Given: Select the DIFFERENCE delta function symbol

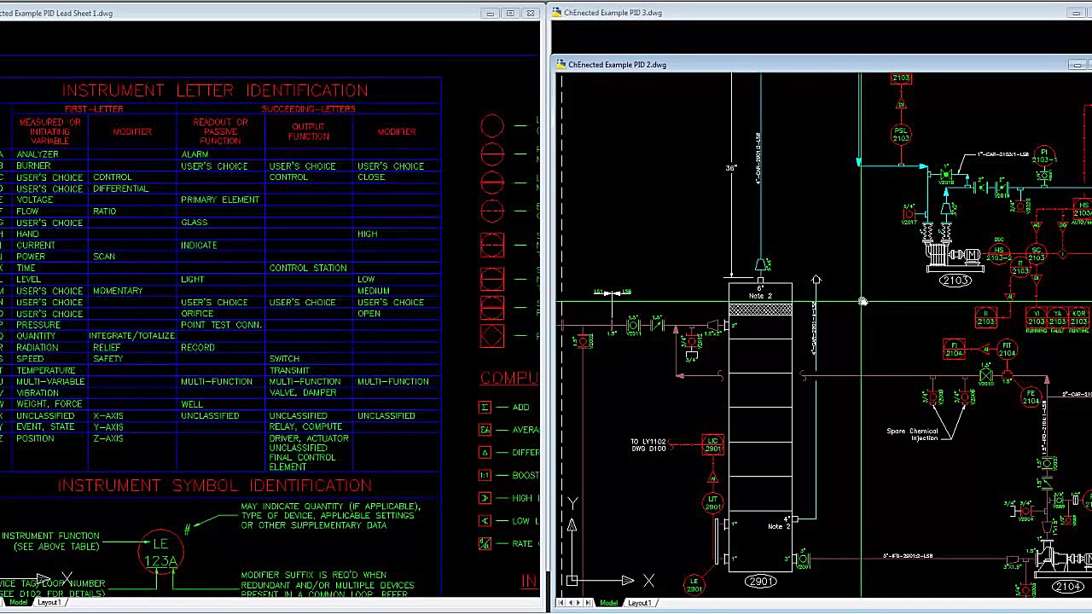Looking at the screenshot, I should click(x=485, y=453).
